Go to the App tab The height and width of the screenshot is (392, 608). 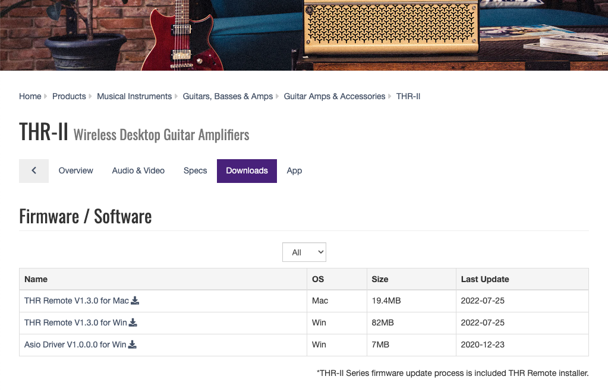coord(294,170)
